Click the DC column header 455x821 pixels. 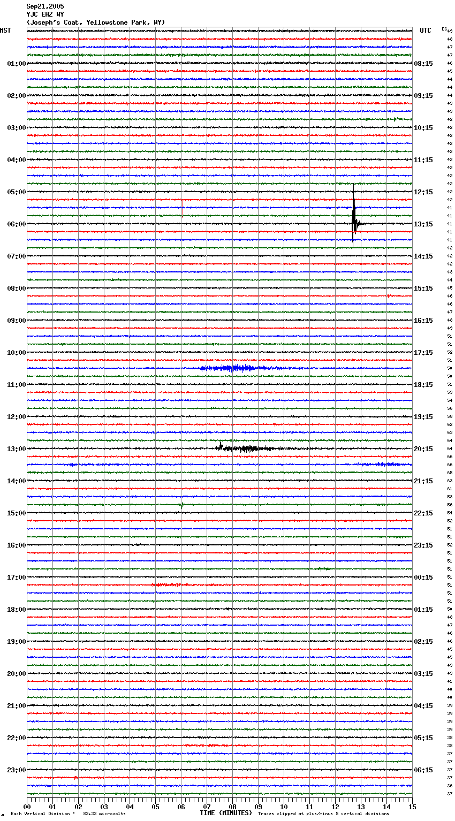pyautogui.click(x=444, y=29)
